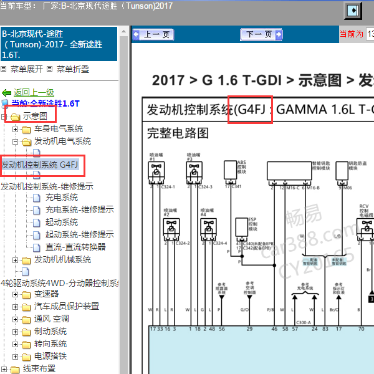Click the 充电系统 document icon

coord(37,198)
